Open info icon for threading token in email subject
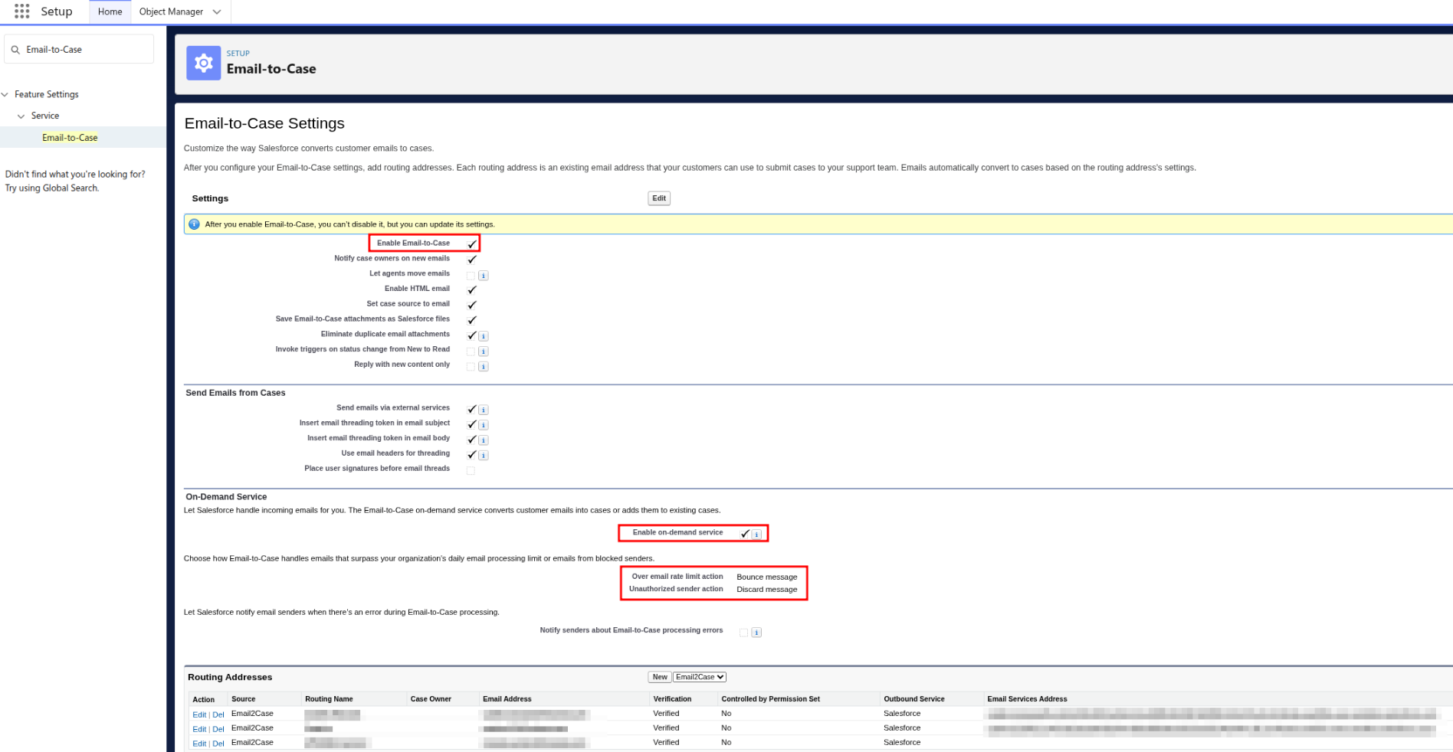This screenshot has height=752, width=1453. [484, 425]
